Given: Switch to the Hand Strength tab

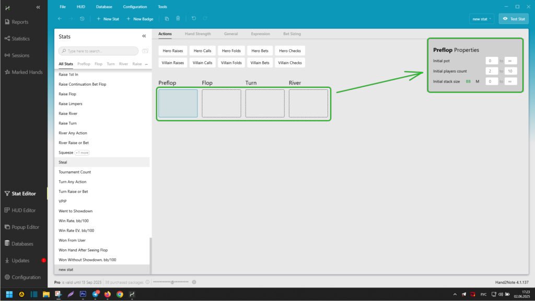Looking at the screenshot, I should (x=198, y=34).
